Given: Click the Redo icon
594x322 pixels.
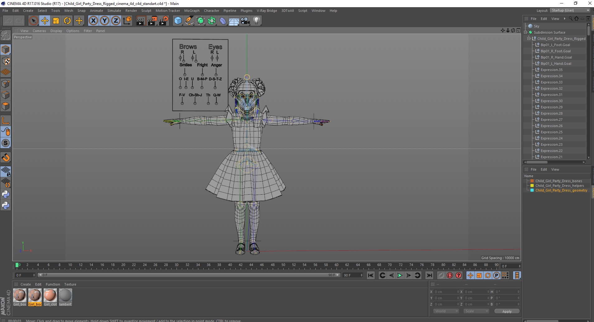Looking at the screenshot, I should (x=19, y=21).
